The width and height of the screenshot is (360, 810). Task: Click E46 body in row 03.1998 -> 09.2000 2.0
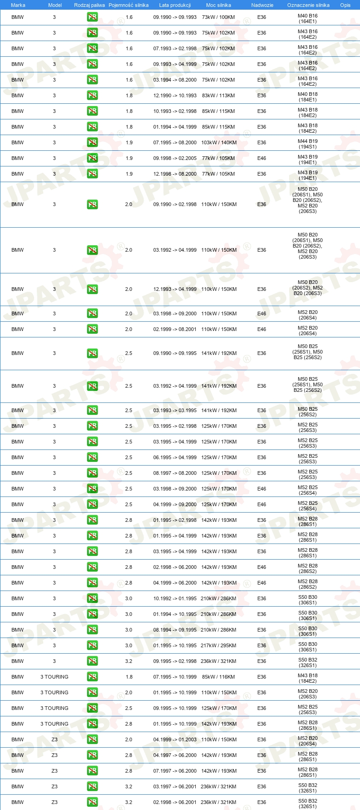pyautogui.click(x=261, y=313)
